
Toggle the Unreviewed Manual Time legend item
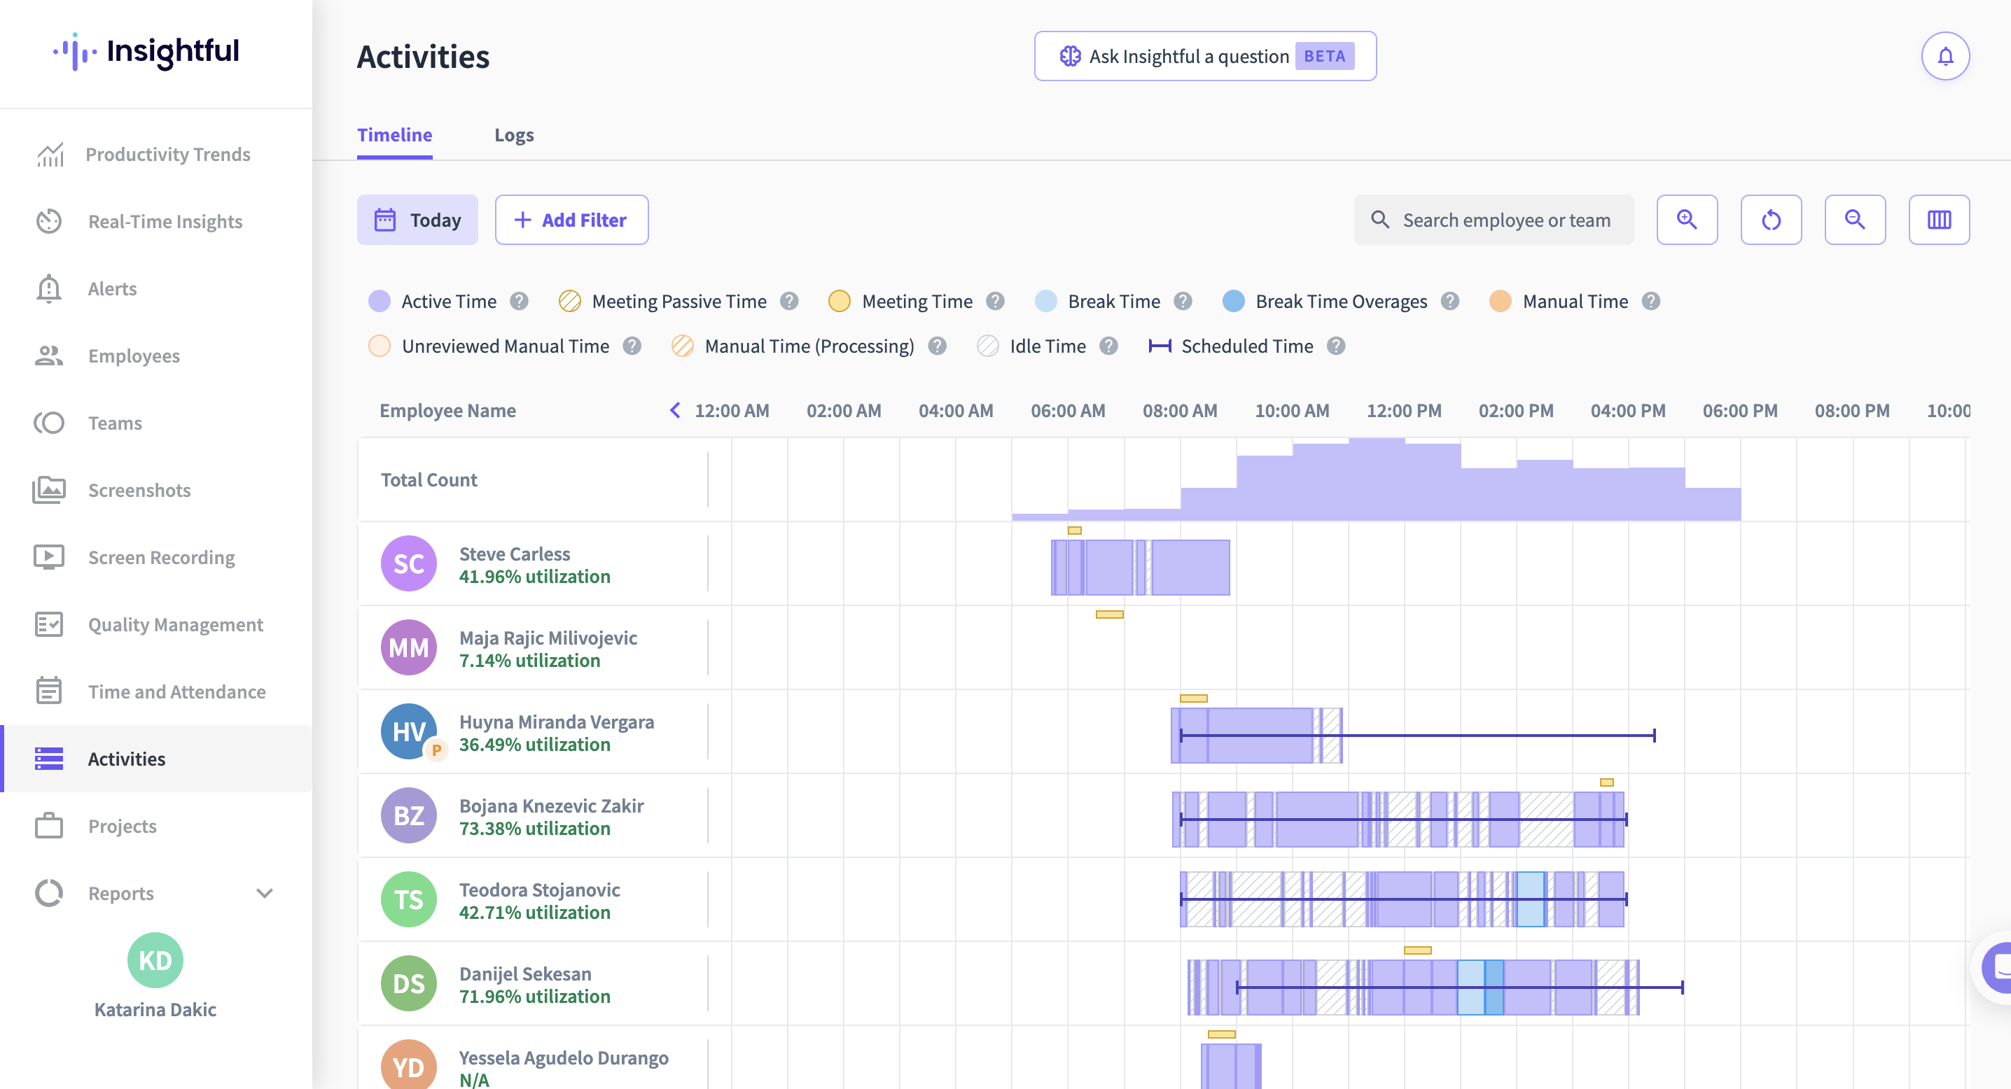pos(489,346)
